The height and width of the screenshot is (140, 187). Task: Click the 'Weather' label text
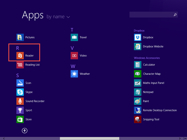(85, 74)
